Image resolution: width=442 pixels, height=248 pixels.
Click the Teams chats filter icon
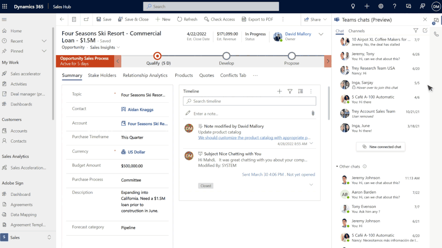[415, 30]
